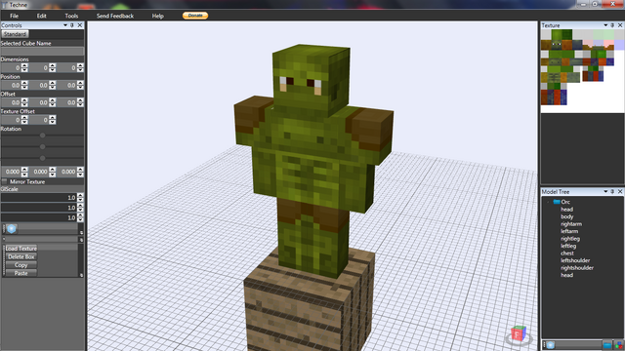Increase the third GlScale value
The width and height of the screenshot is (625, 351).
click(x=80, y=215)
